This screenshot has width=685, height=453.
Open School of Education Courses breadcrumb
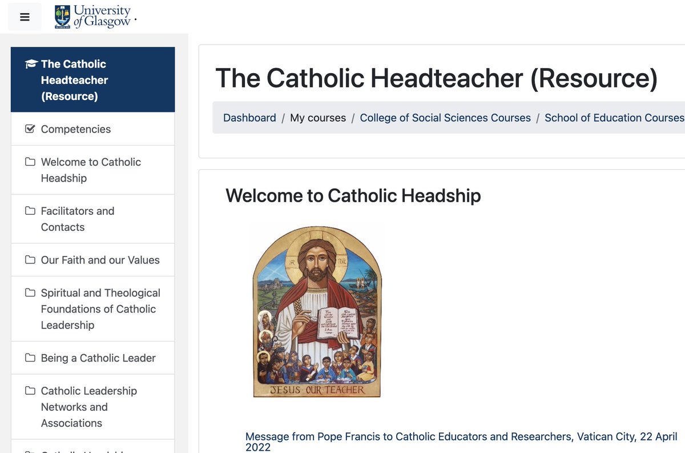coord(614,118)
